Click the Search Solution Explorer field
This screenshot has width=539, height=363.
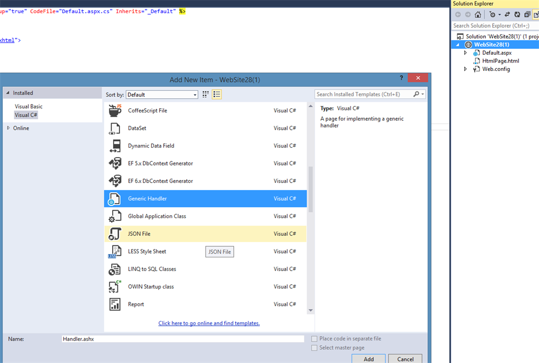point(495,26)
